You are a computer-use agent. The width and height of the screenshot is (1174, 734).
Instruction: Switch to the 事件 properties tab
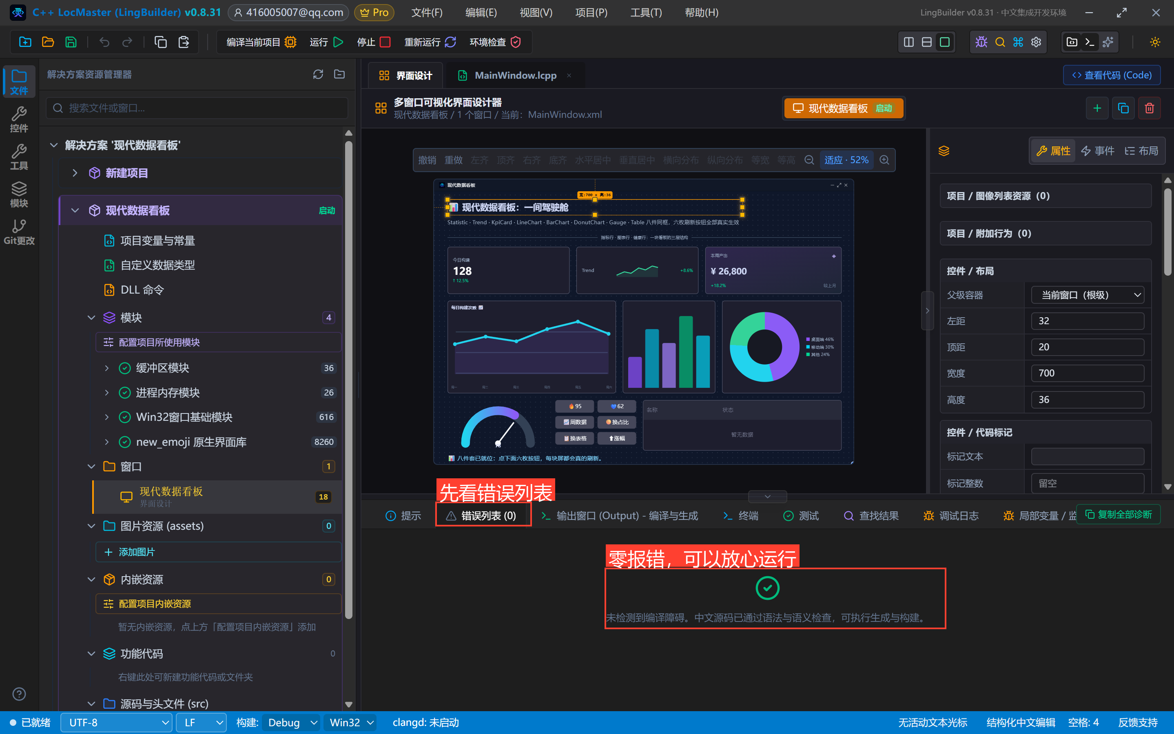point(1097,151)
